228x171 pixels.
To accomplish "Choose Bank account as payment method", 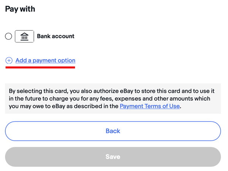I will (8, 36).
